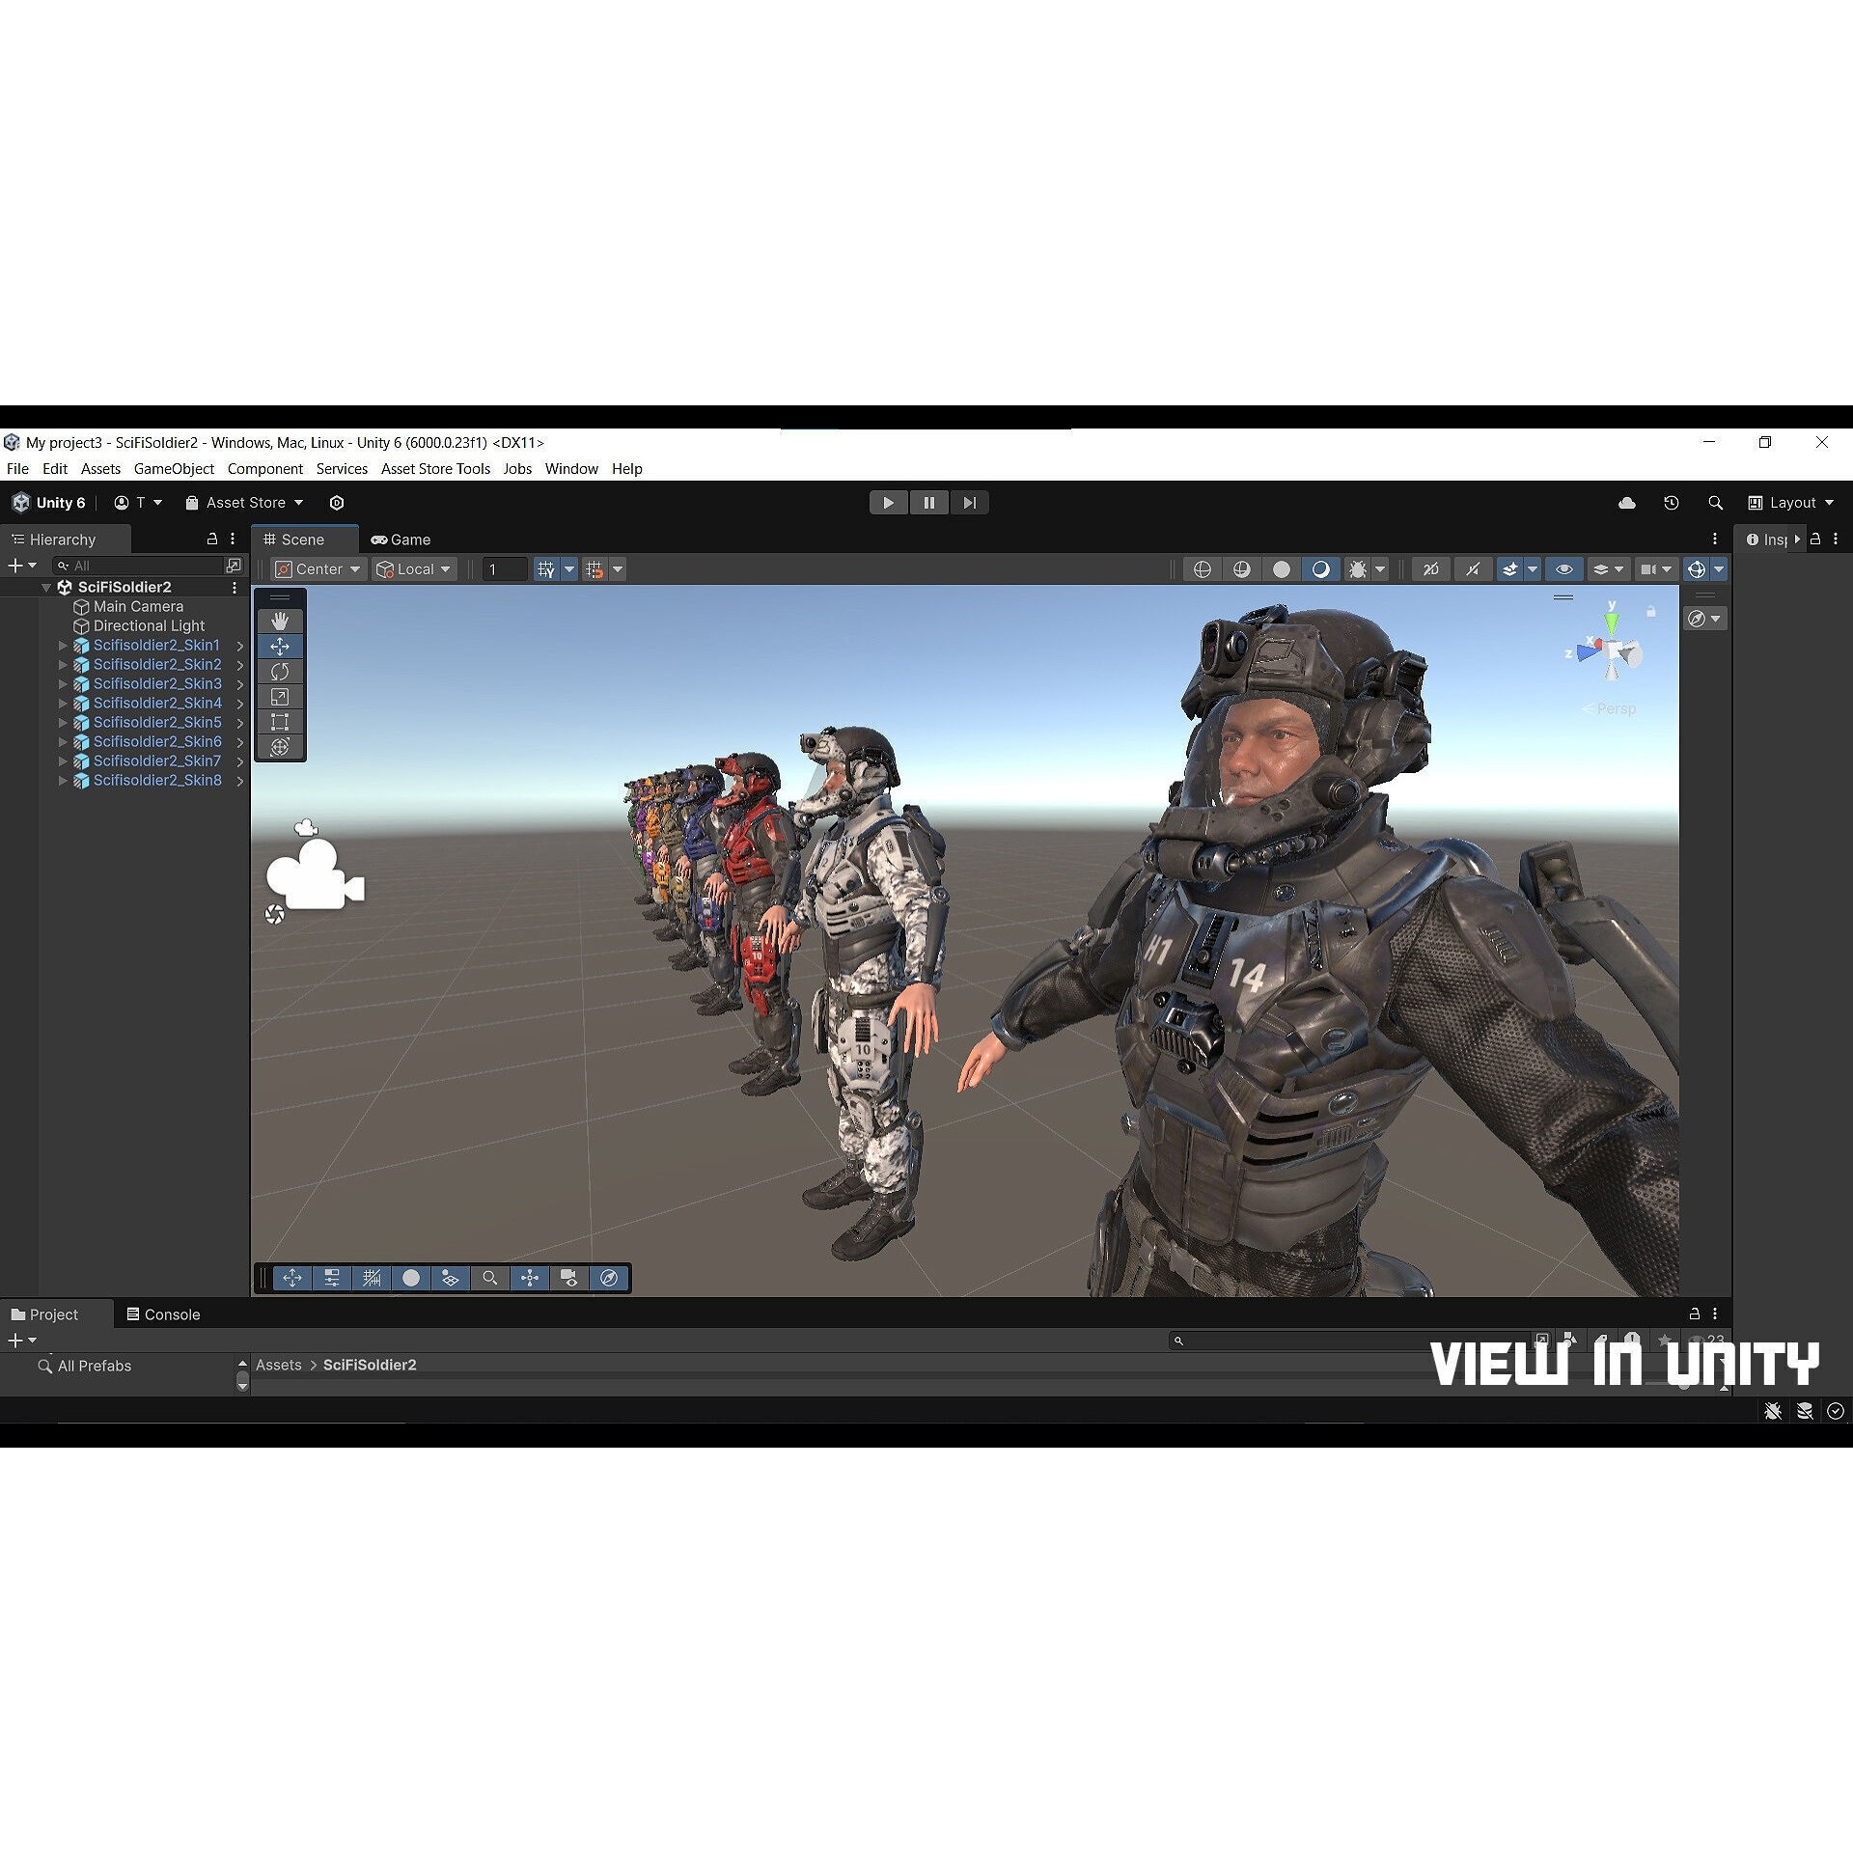Click the debug draw mode bug icon
The width and height of the screenshot is (1853, 1853).
(1357, 569)
